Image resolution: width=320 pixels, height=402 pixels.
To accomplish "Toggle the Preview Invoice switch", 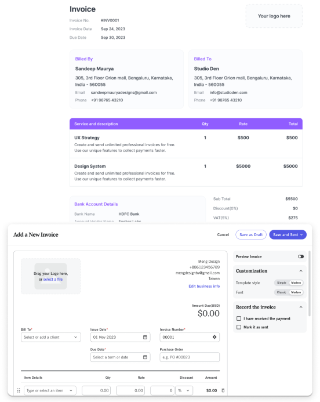I will pos(301,256).
